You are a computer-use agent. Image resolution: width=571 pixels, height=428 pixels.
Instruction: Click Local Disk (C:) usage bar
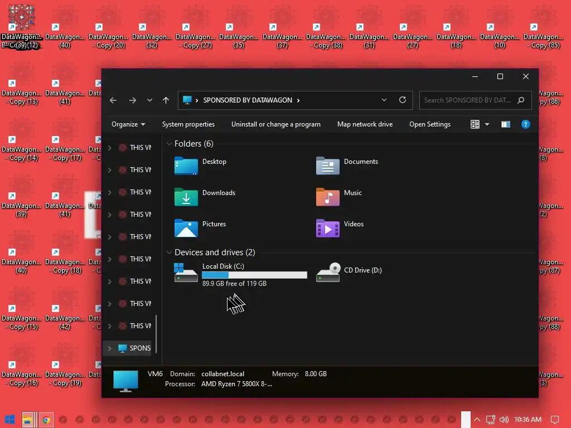254,275
